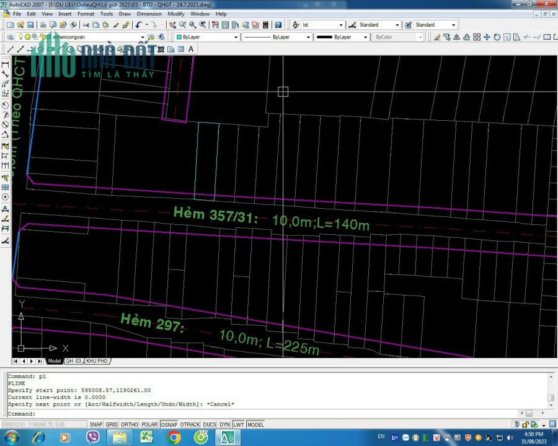
Task: Select the Array modify tool
Action: point(477,37)
